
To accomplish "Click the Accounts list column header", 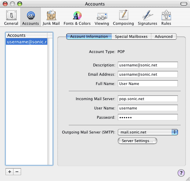I will (x=26, y=35).
